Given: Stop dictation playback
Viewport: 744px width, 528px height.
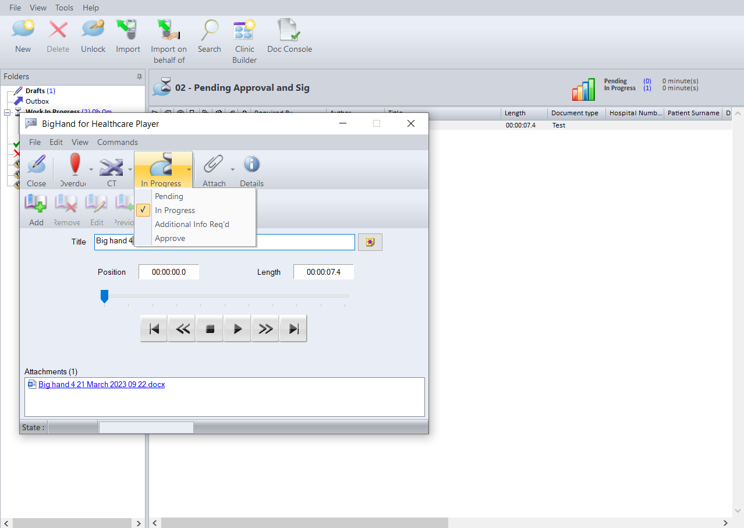Looking at the screenshot, I should pyautogui.click(x=210, y=329).
